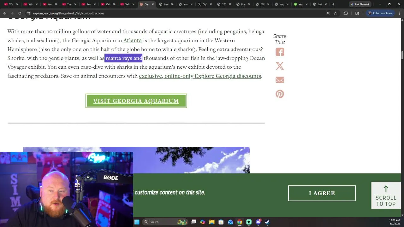
Task: Share this page on X
Action: [280, 66]
